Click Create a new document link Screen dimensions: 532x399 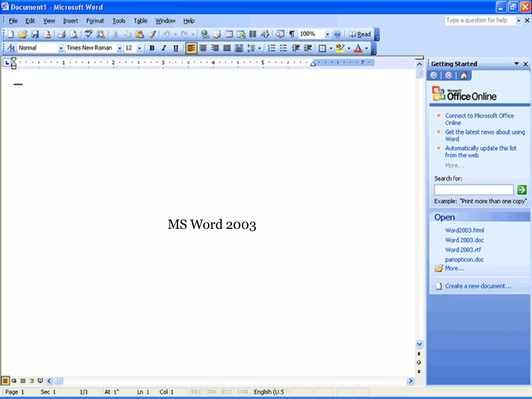click(x=478, y=286)
